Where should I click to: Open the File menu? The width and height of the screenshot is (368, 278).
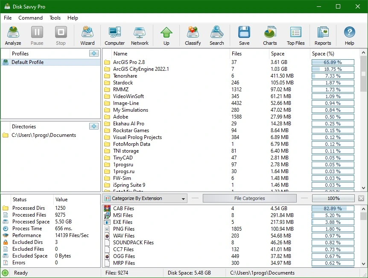(x=8, y=18)
